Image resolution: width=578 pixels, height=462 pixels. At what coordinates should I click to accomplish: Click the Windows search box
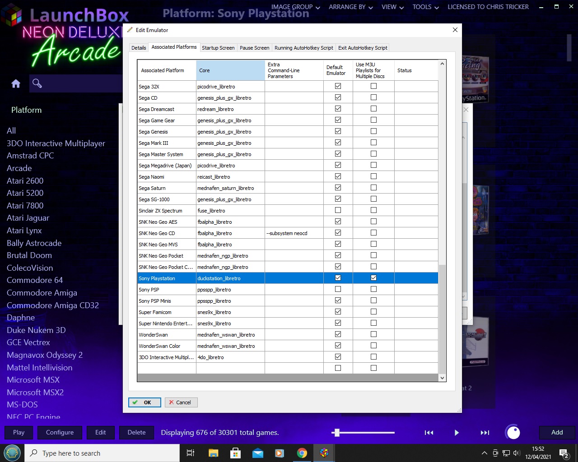point(102,453)
